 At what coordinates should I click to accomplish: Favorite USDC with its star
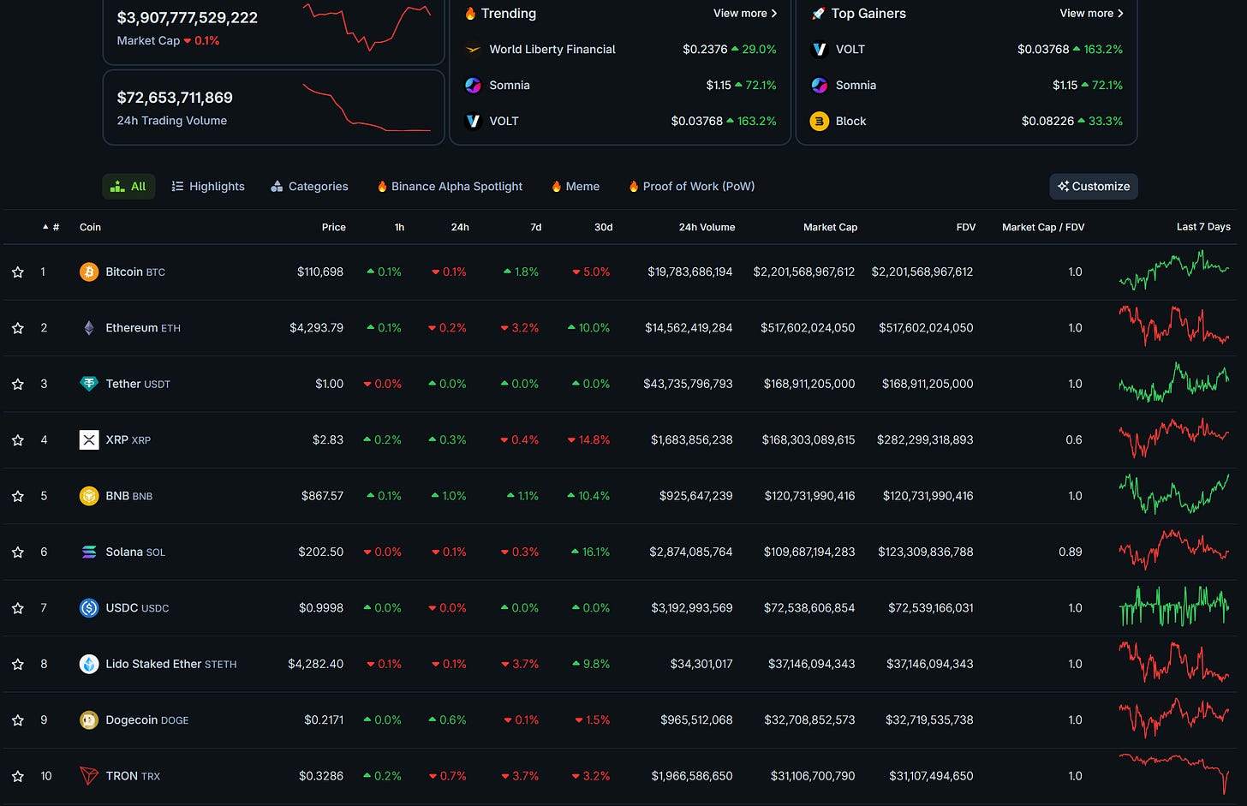click(x=18, y=608)
